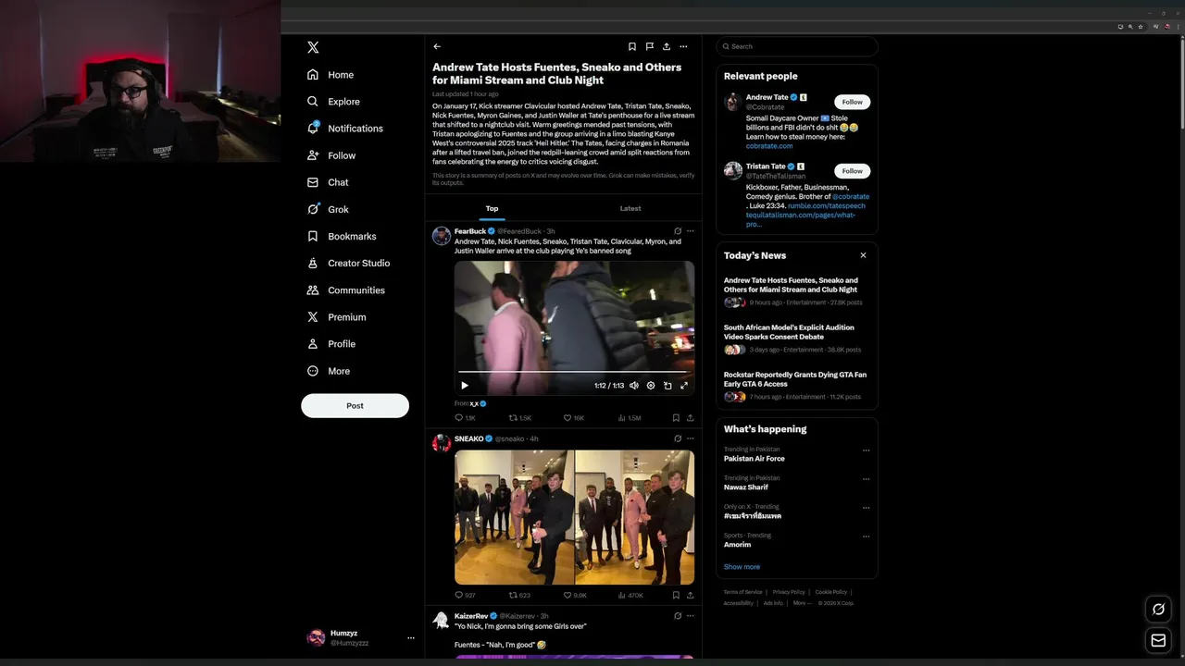The image size is (1185, 666).
Task: Click Grok icon on SNEAKO's post
Action: click(678, 438)
